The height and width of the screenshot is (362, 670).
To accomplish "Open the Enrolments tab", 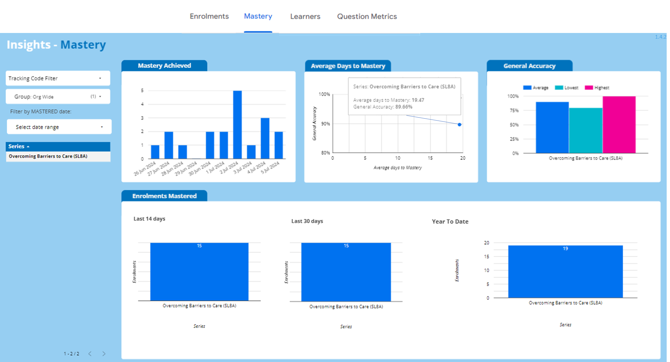I will [209, 16].
